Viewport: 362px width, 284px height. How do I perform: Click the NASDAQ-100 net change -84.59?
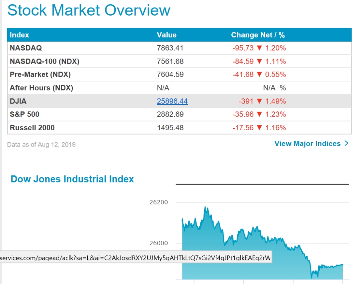click(243, 62)
